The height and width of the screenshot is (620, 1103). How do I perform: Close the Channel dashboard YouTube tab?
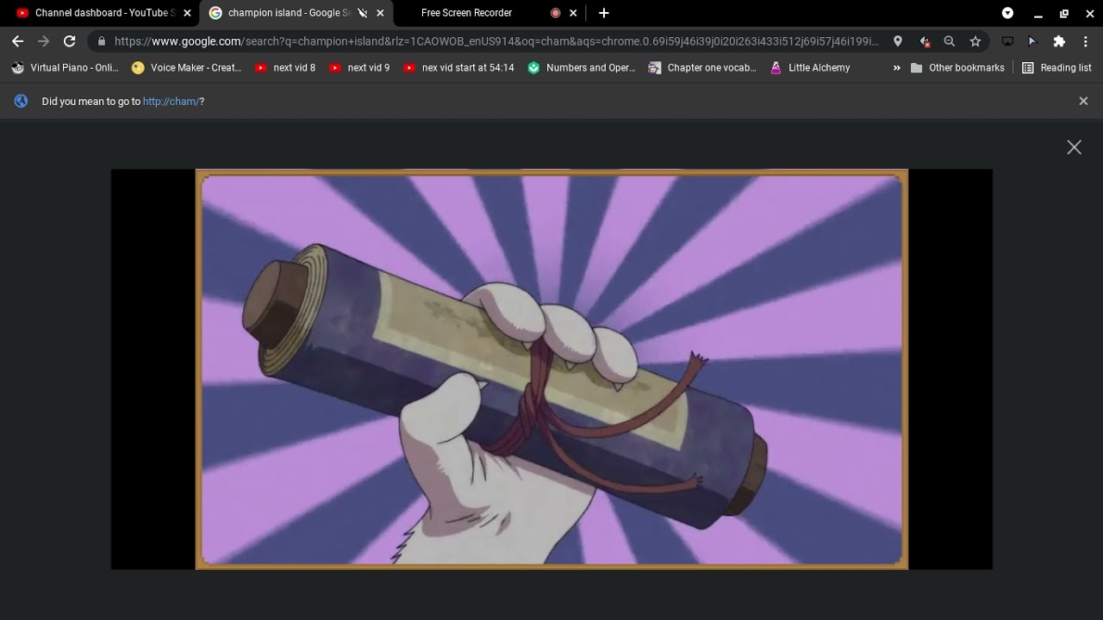tap(187, 13)
